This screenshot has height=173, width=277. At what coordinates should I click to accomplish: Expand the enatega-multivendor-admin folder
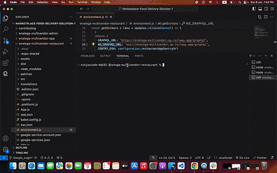(x=39, y=33)
